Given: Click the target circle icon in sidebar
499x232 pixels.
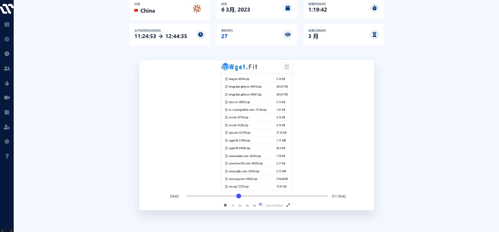Looking at the screenshot, I should pyautogui.click(x=7, y=39).
